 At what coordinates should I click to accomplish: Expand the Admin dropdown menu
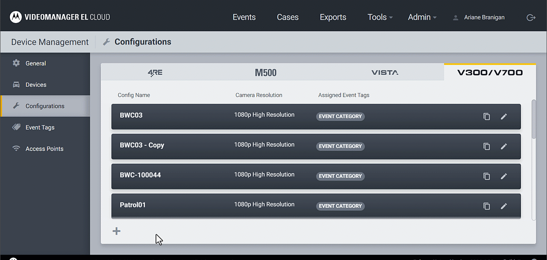[x=422, y=17]
